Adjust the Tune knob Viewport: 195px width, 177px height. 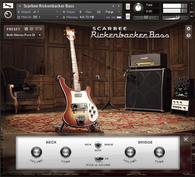pyautogui.click(x=138, y=8)
